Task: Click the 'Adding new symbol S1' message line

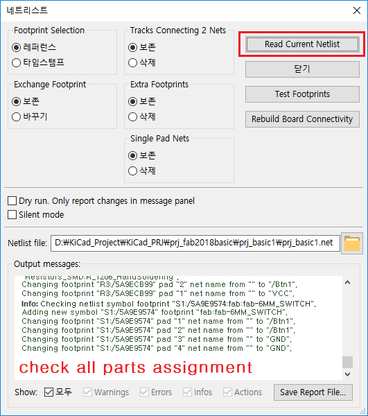Action: coord(155,312)
